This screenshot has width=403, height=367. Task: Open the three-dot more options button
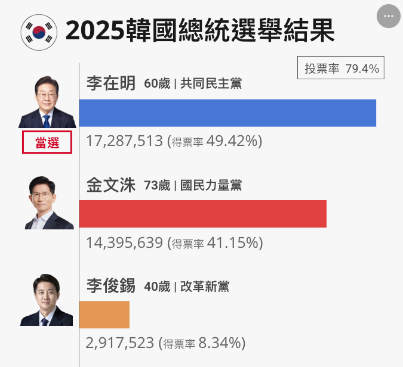388,16
